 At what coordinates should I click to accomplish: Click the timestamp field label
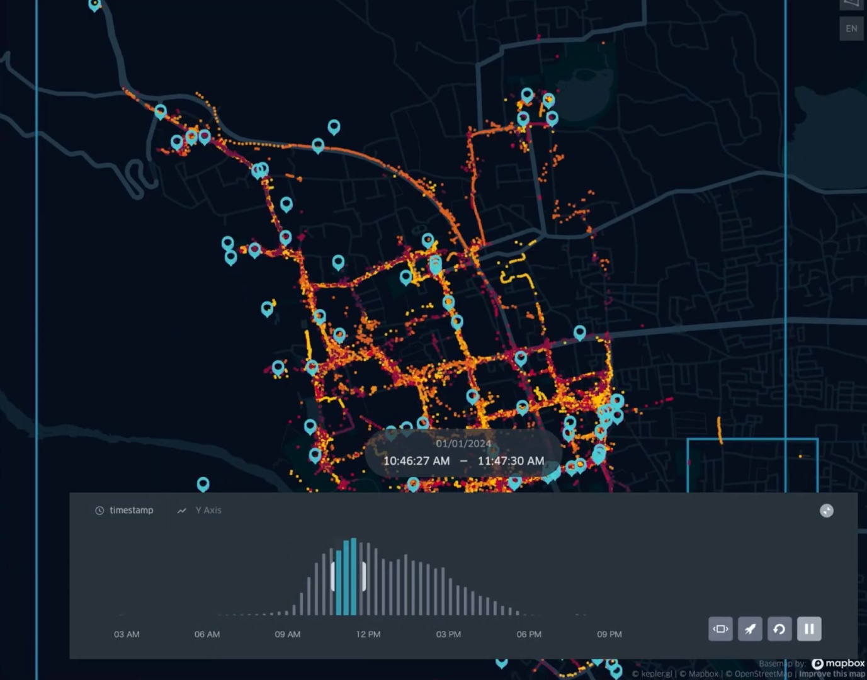(131, 510)
